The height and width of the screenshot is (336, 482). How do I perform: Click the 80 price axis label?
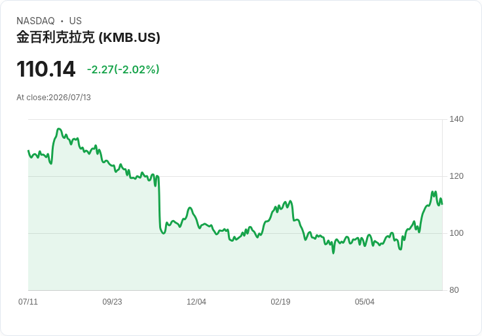[x=454, y=290]
